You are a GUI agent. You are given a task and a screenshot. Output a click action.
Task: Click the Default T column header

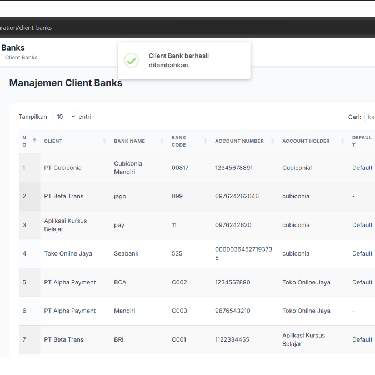(x=362, y=141)
